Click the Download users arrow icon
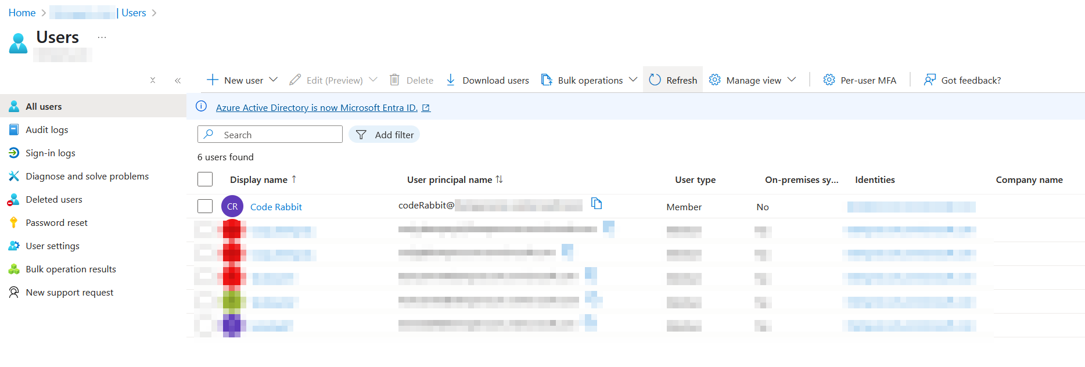The height and width of the screenshot is (367, 1085). tap(450, 80)
